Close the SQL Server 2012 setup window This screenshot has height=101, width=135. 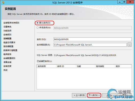coord(130,2)
